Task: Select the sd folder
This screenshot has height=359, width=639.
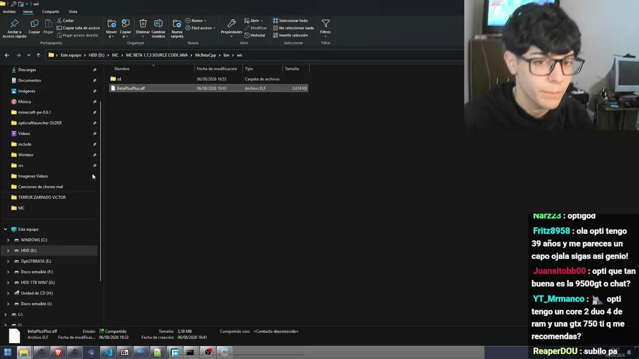Action: click(x=208, y=79)
